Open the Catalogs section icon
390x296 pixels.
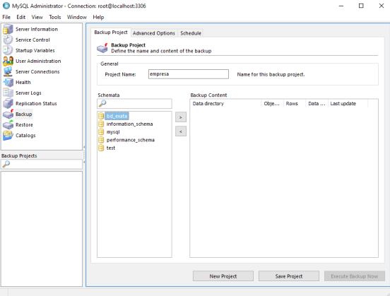(x=8, y=136)
